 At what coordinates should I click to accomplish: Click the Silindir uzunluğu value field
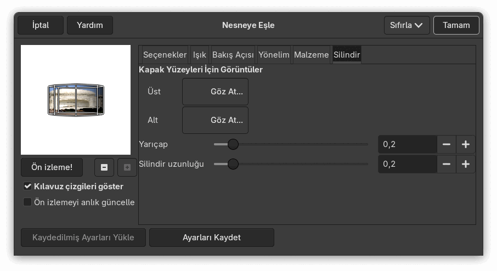(x=407, y=164)
